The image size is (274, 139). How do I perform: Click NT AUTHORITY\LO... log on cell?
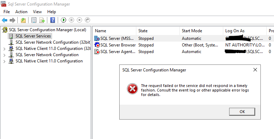click(245, 45)
